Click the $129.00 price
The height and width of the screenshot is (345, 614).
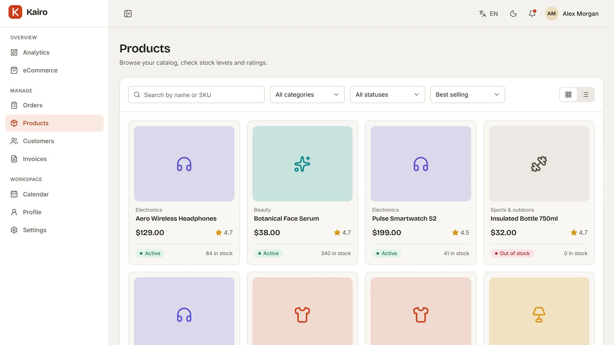[x=150, y=233]
